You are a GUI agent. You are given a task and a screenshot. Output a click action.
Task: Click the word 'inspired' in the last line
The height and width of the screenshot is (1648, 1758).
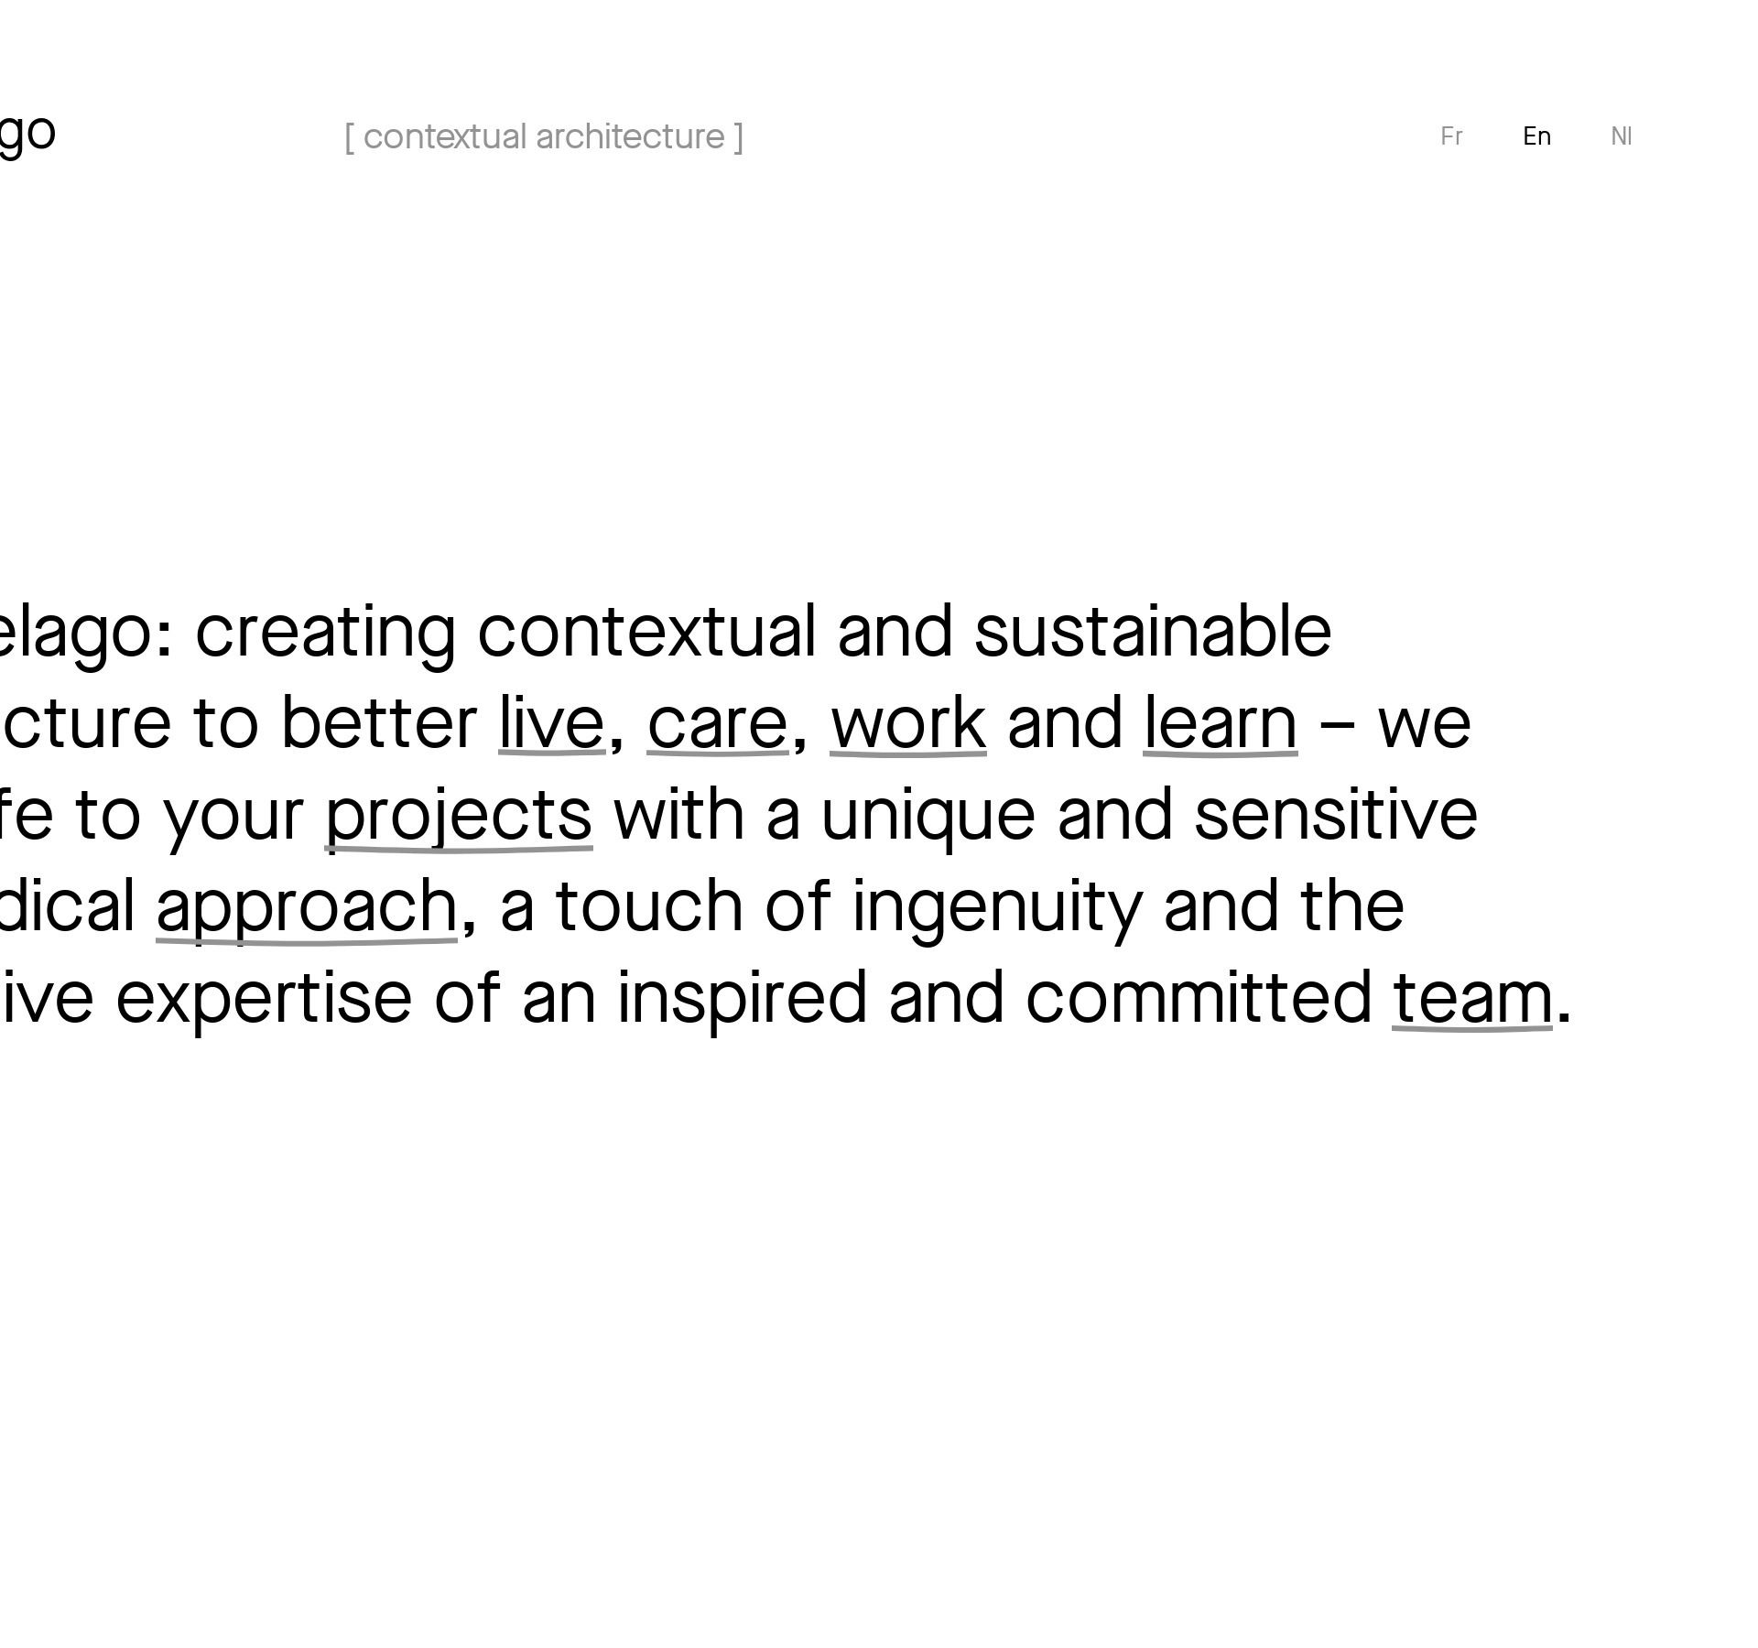pyautogui.click(x=742, y=999)
